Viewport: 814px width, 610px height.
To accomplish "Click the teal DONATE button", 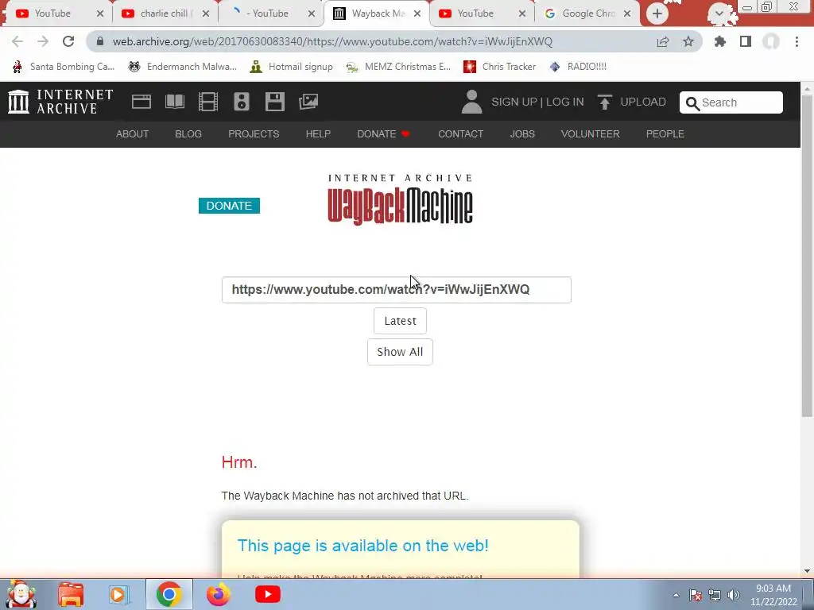I will pyautogui.click(x=229, y=206).
